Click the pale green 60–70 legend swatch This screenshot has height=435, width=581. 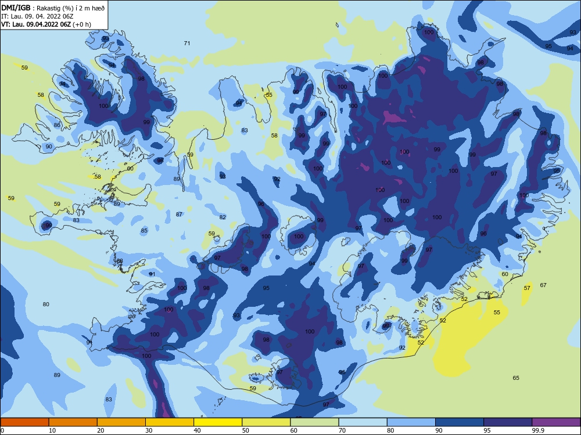click(x=314, y=422)
